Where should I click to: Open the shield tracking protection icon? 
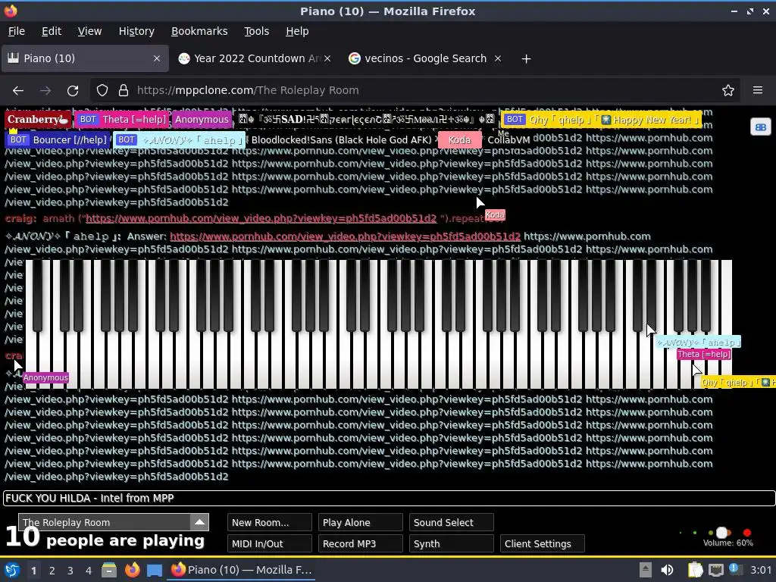click(102, 91)
